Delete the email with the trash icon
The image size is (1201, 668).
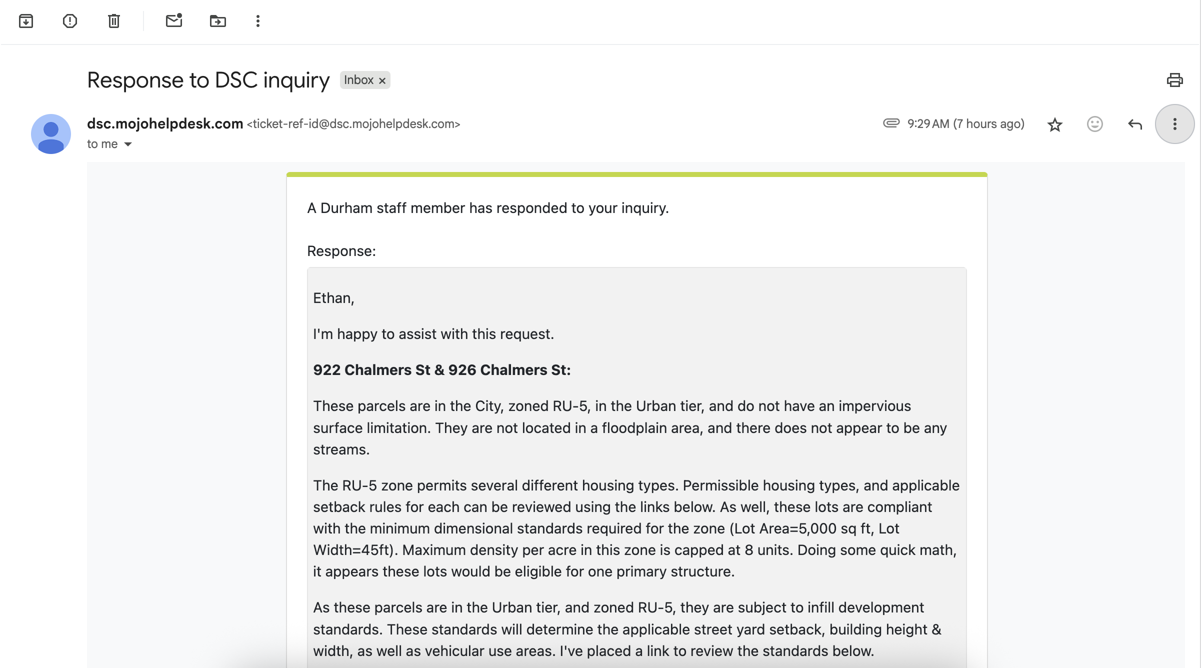tap(114, 21)
